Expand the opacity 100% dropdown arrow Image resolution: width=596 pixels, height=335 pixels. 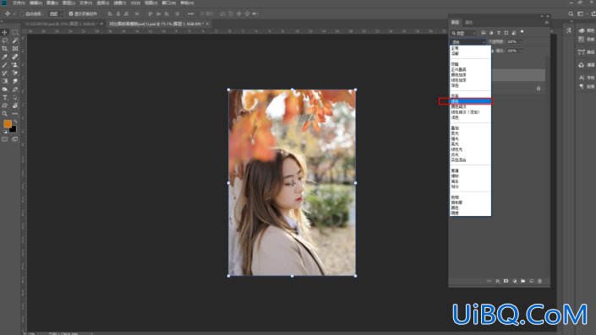point(521,41)
